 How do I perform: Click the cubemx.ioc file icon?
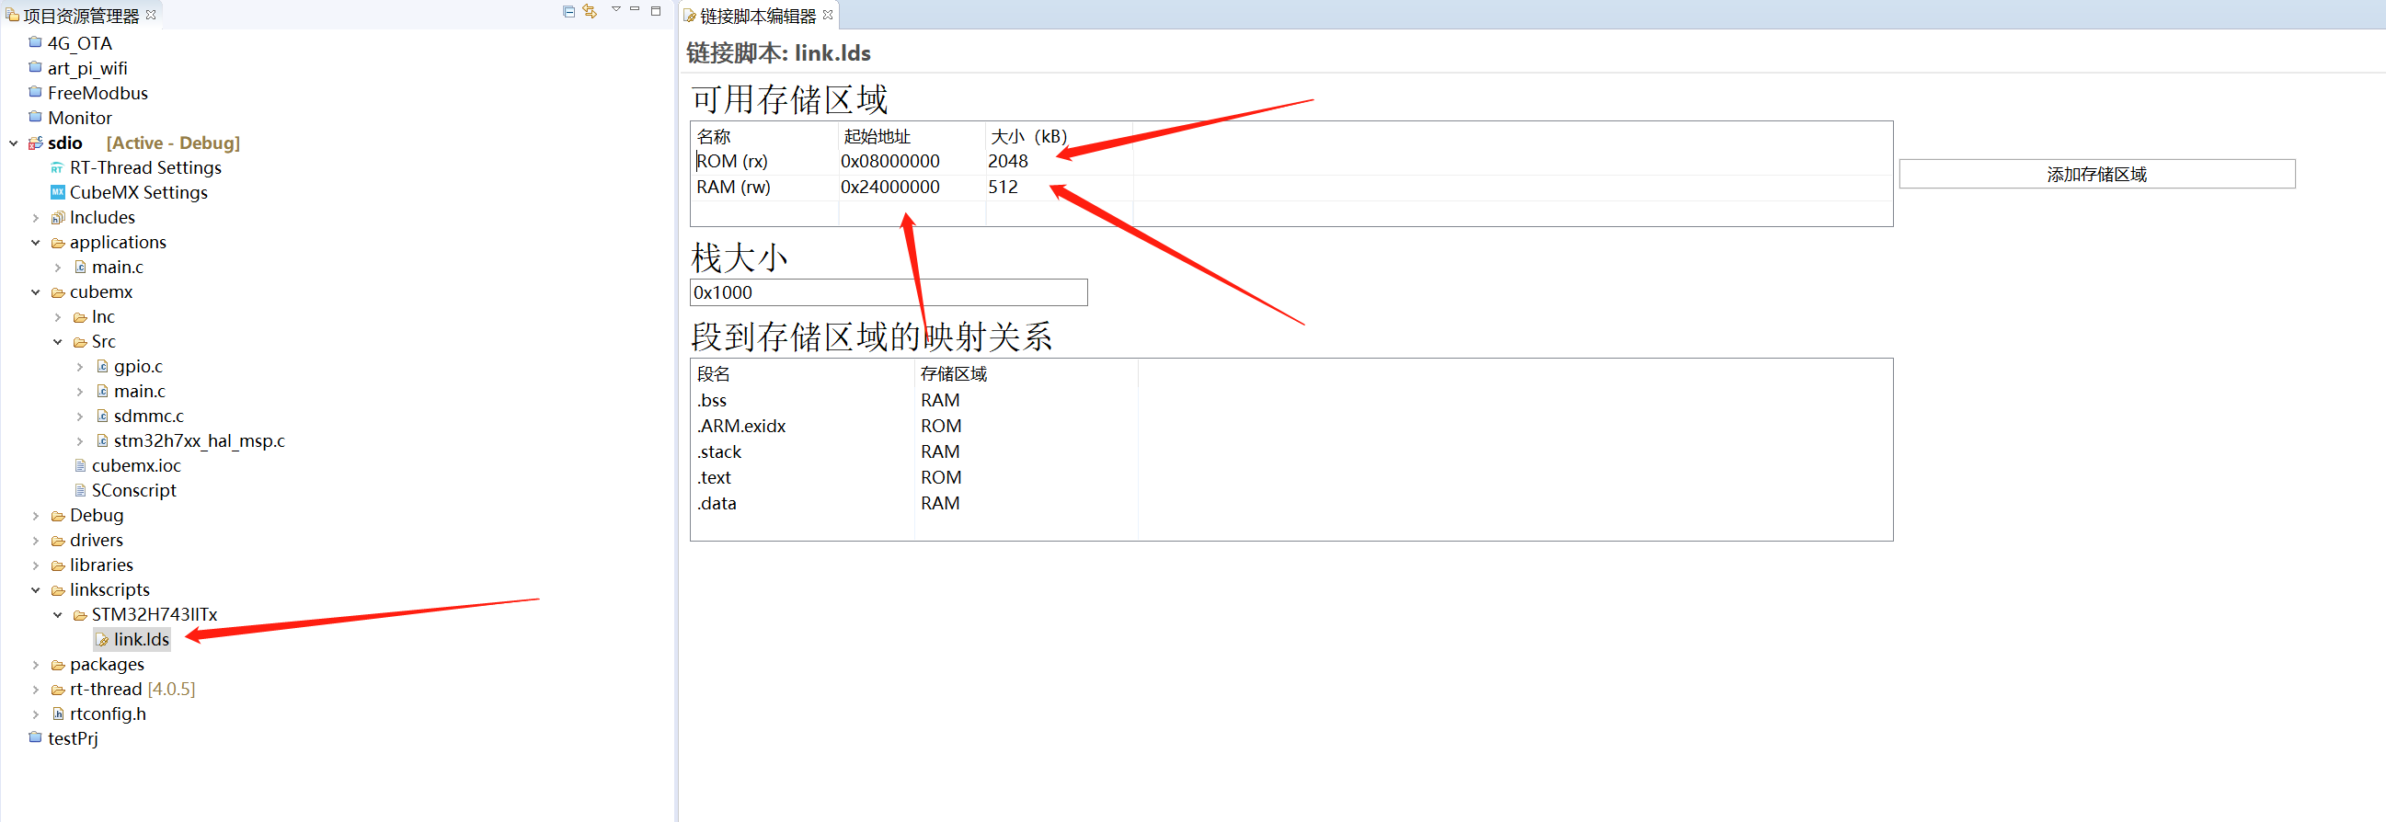pyautogui.click(x=81, y=465)
